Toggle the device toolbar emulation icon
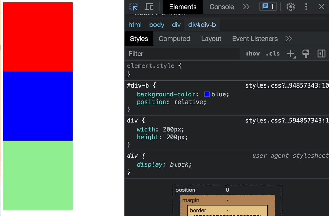Viewport: 329px width, 216px height. [x=149, y=7]
